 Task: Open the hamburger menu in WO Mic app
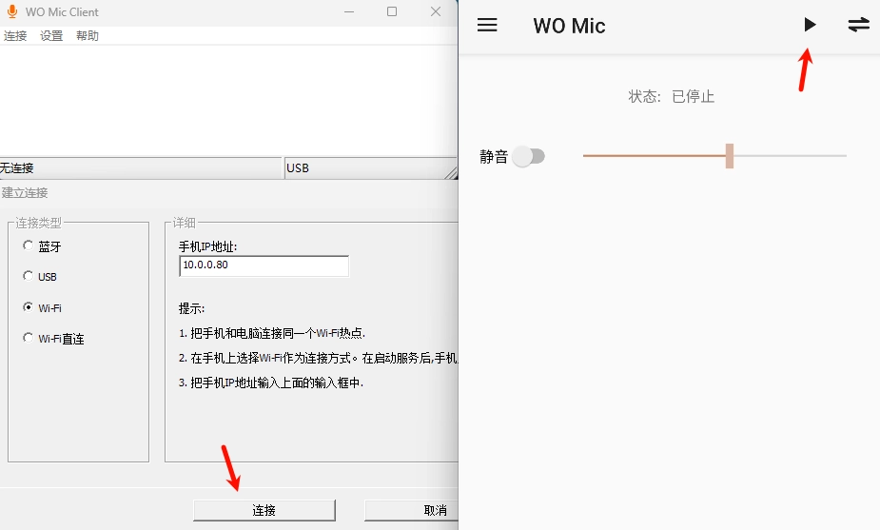[487, 25]
